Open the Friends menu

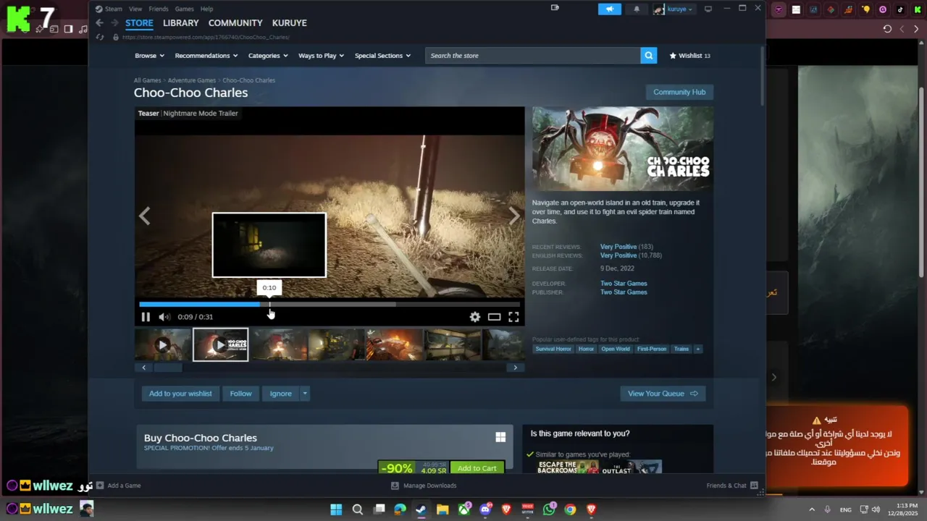tap(159, 9)
